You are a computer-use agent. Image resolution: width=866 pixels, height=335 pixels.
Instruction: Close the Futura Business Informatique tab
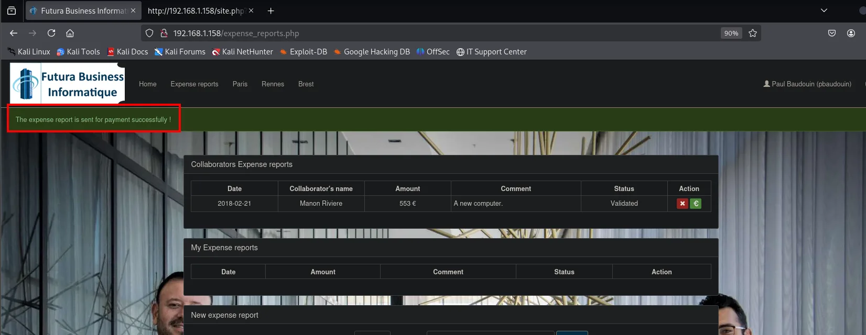pos(133,10)
